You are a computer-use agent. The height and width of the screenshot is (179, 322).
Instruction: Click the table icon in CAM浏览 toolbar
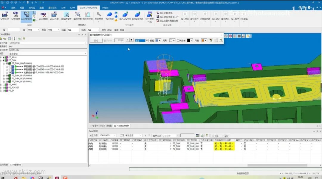(197, 136)
